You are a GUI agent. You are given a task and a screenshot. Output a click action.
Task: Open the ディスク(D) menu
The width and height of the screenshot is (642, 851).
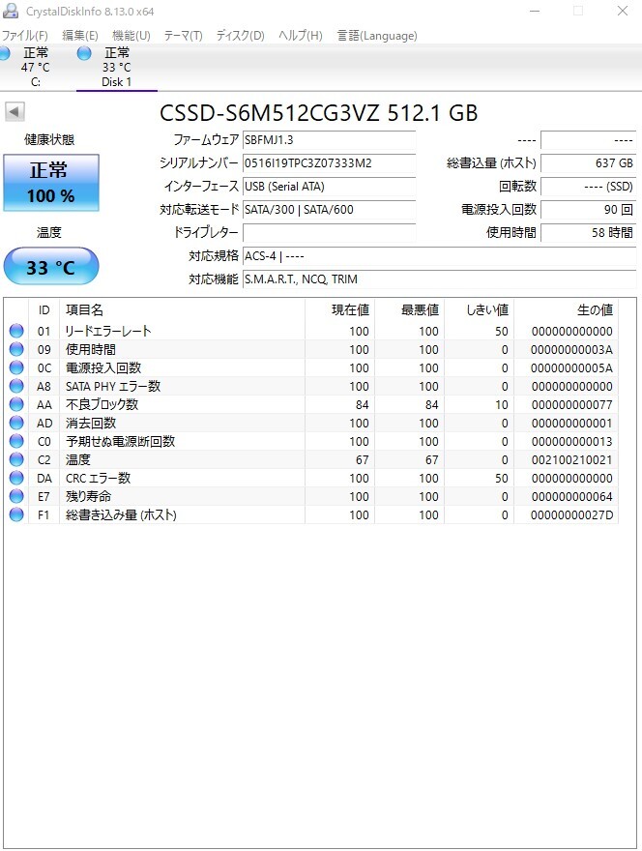[241, 36]
